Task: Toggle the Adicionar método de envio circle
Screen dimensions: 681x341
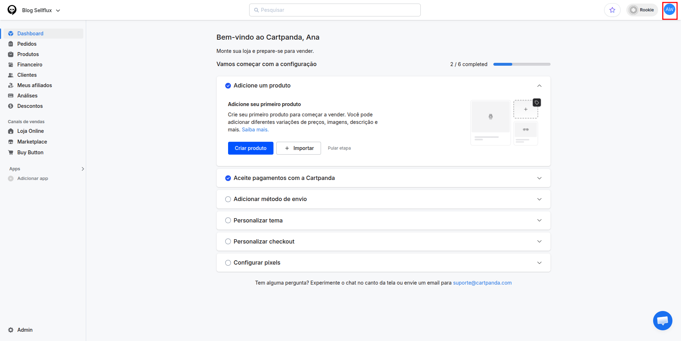Action: coord(228,199)
